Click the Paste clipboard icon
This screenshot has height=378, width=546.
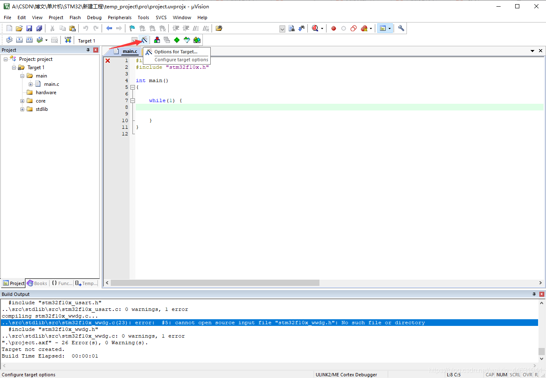(72, 28)
